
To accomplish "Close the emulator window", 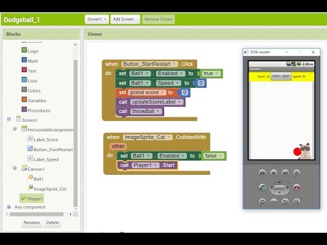I will pos(313,52).
